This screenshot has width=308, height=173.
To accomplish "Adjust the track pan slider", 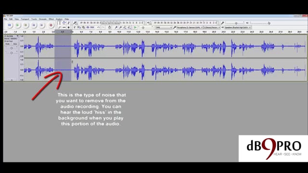I will 11,52.
